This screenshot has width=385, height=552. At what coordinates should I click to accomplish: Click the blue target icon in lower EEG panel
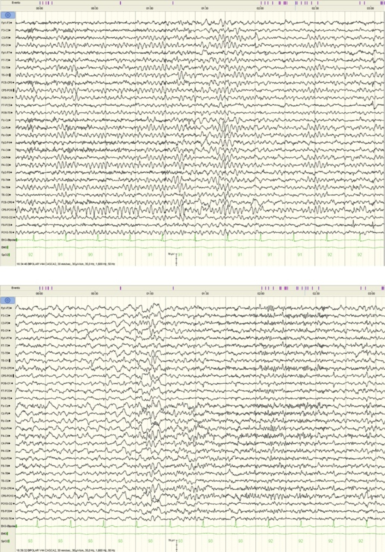click(8, 300)
